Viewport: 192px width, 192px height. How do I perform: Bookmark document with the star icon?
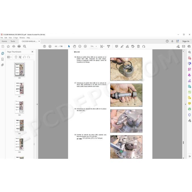pos(8,46)
